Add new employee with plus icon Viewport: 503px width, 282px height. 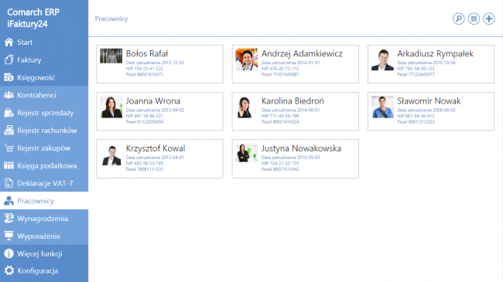tap(489, 19)
